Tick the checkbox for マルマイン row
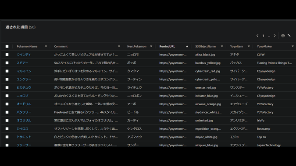The height and width of the screenshot is (166, 296). tap(7, 71)
